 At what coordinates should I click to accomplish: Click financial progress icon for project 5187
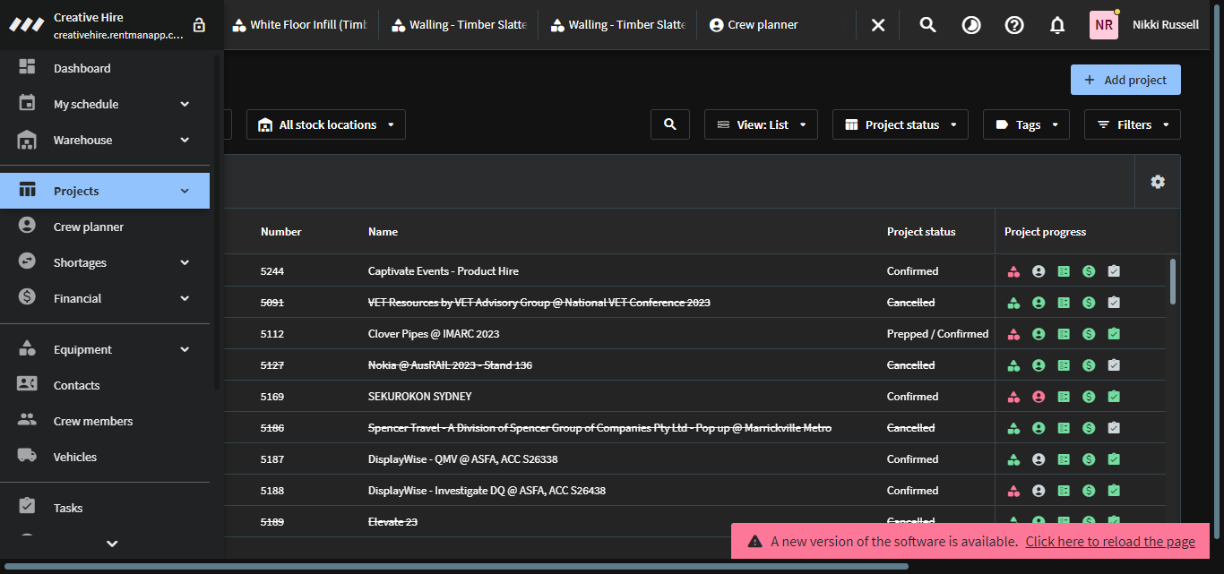click(x=1089, y=459)
